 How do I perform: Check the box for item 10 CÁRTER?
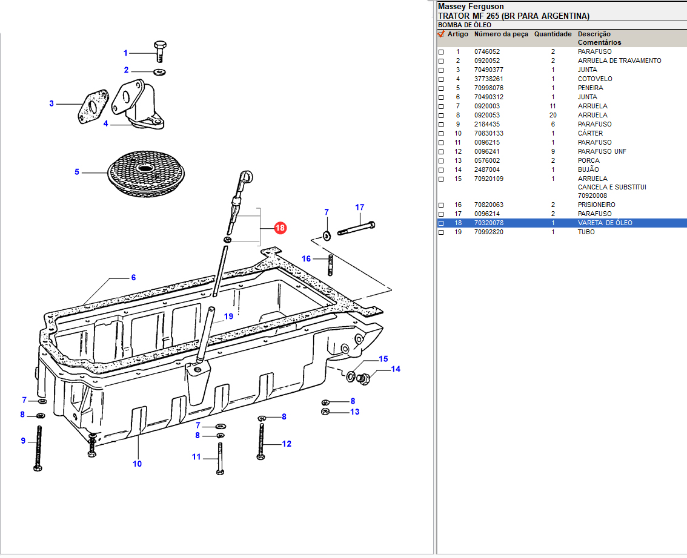[441, 134]
